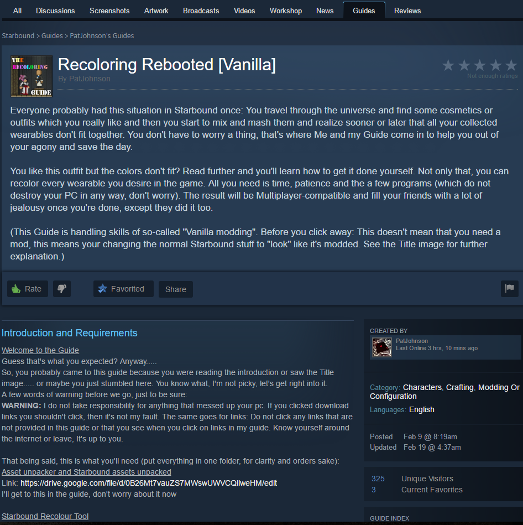This screenshot has width=523, height=525.
Task: Click the five-star rating display
Action: (x=479, y=65)
